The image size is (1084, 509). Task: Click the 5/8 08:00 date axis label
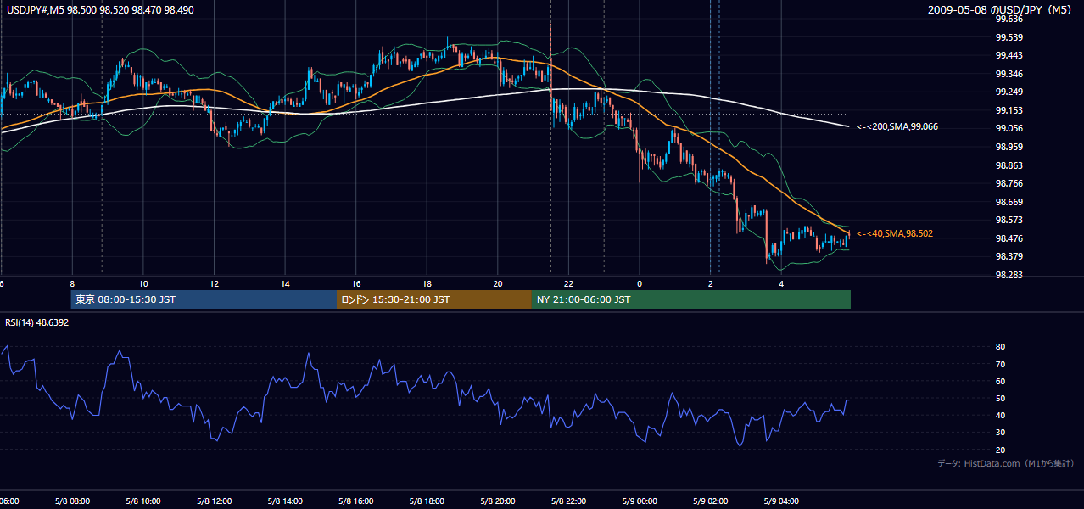72,501
